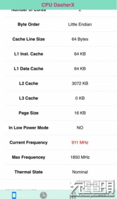117x199 pixels.
Task: Switch to the clock history tab icon
Action: (43, 195)
